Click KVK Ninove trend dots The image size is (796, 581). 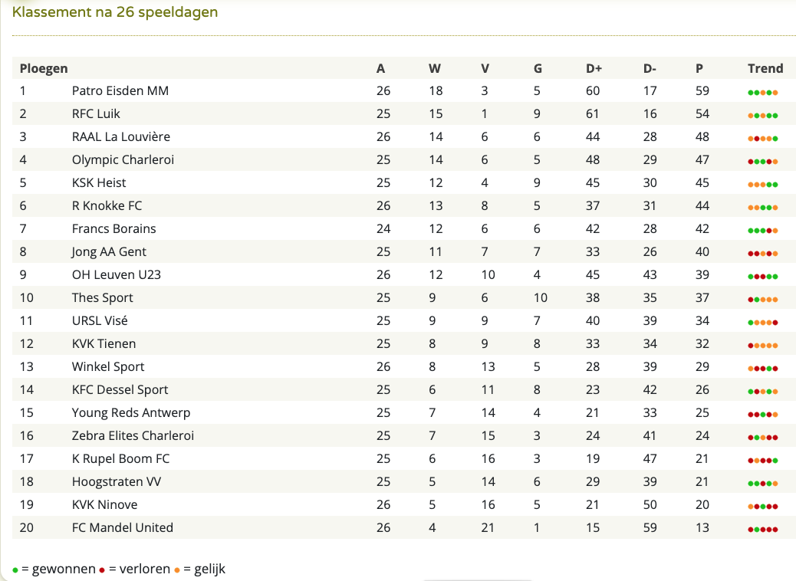(762, 507)
